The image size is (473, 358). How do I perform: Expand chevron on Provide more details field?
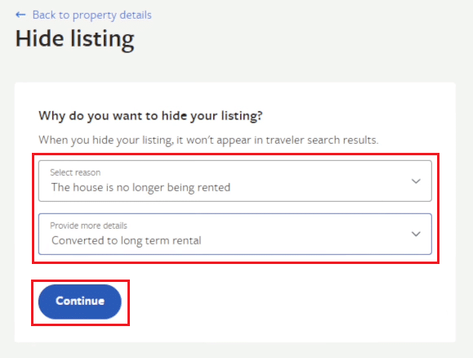pyautogui.click(x=416, y=234)
